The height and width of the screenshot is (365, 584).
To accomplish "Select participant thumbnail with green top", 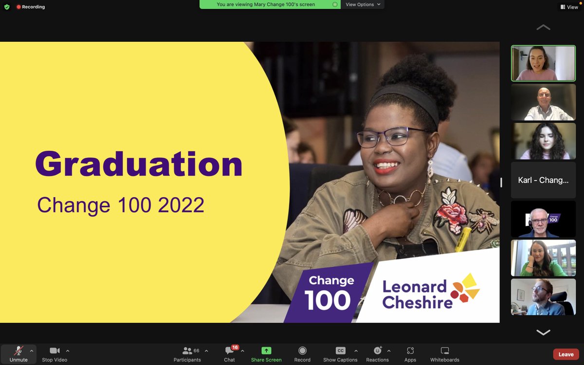I will point(543,258).
